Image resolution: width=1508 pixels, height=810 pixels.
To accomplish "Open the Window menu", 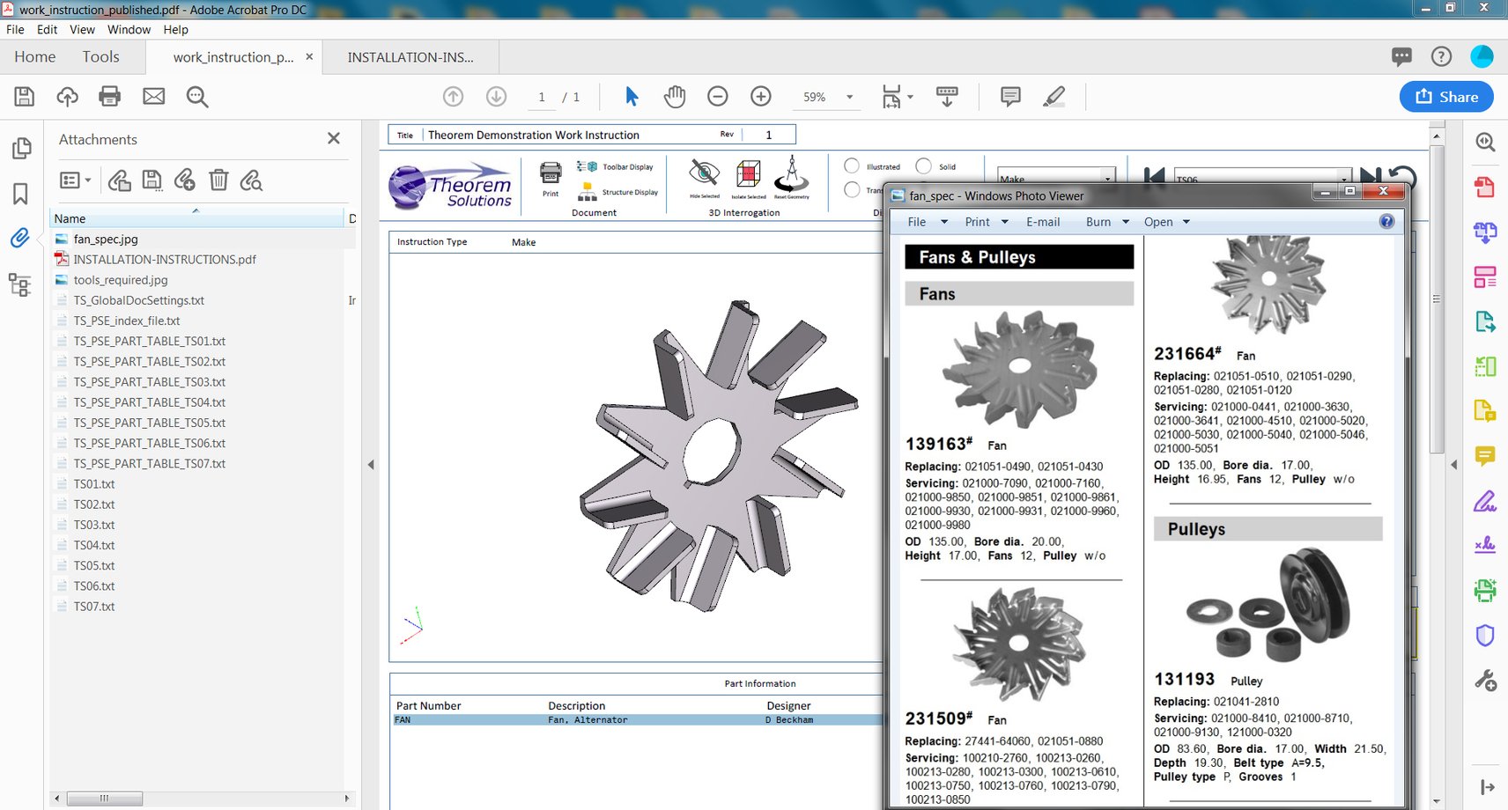I will (x=129, y=29).
